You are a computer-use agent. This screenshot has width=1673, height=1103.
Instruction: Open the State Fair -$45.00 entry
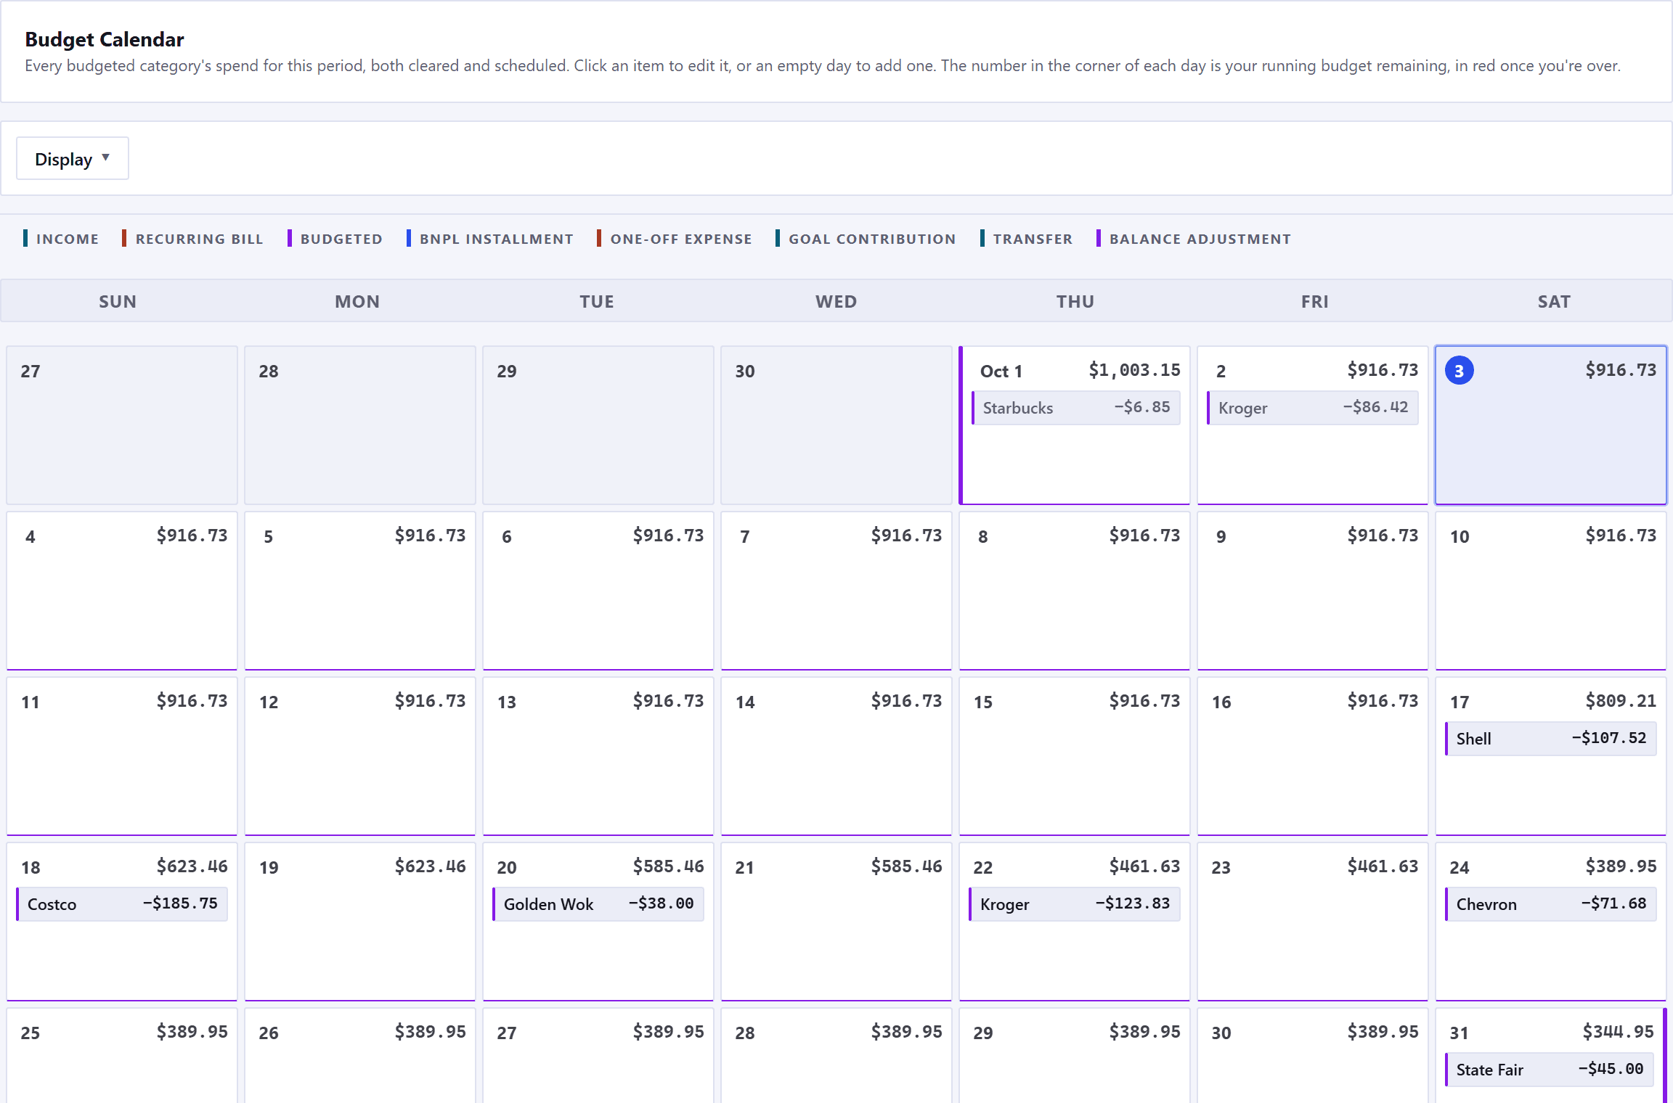coord(1550,1070)
